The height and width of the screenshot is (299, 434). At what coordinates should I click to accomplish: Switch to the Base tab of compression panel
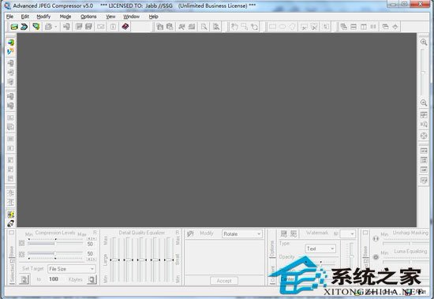pyautogui.click(x=12, y=252)
